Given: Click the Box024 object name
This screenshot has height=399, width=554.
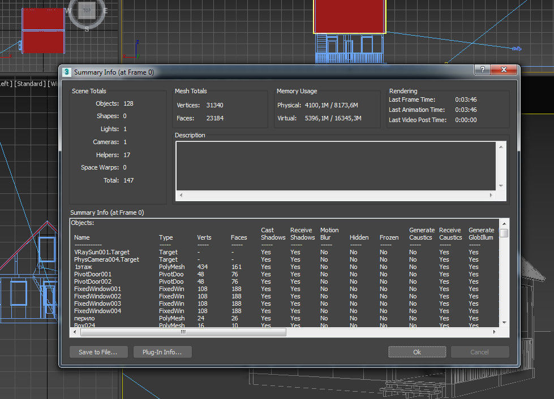Looking at the screenshot, I should tap(84, 325).
